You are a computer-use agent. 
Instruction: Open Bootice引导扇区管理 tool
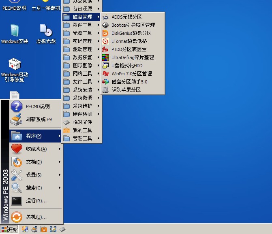click(x=133, y=25)
